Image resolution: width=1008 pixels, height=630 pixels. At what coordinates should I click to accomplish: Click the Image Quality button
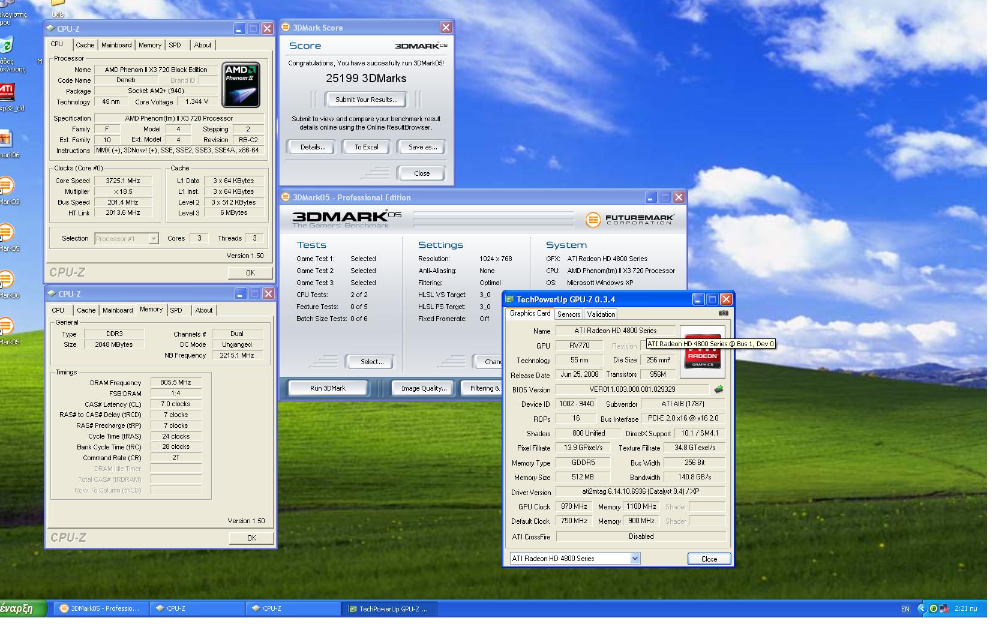[424, 388]
